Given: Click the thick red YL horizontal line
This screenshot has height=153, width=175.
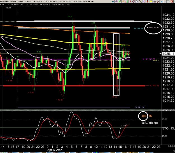Looking at the screenshot, I should (x=74, y=86).
